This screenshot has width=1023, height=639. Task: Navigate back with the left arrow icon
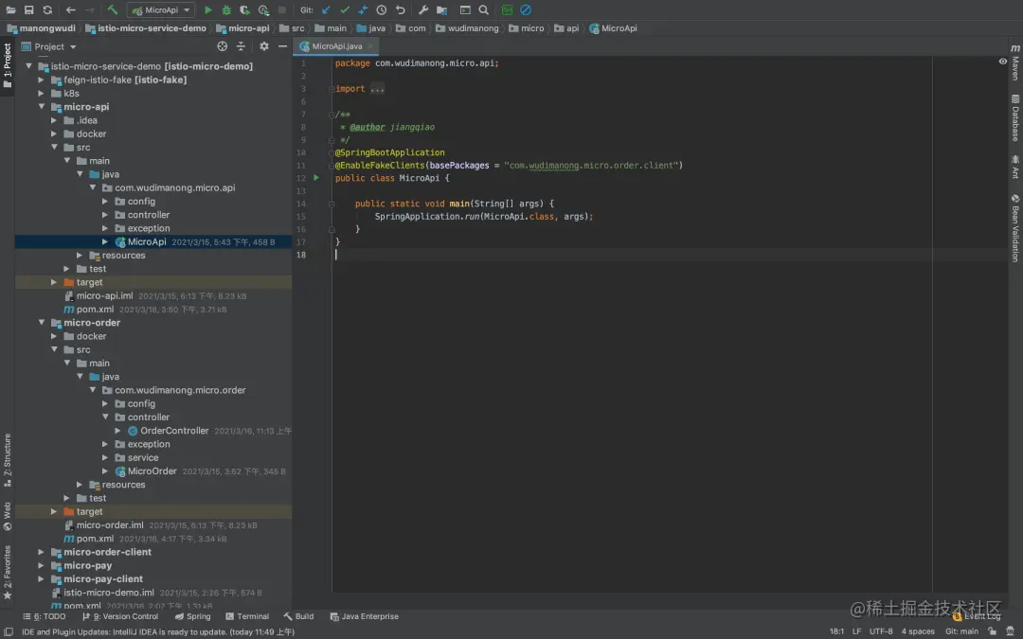70,9
